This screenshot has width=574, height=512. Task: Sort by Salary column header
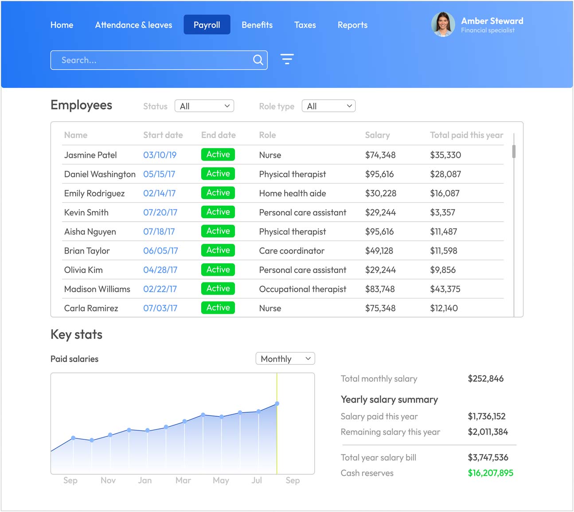click(377, 135)
